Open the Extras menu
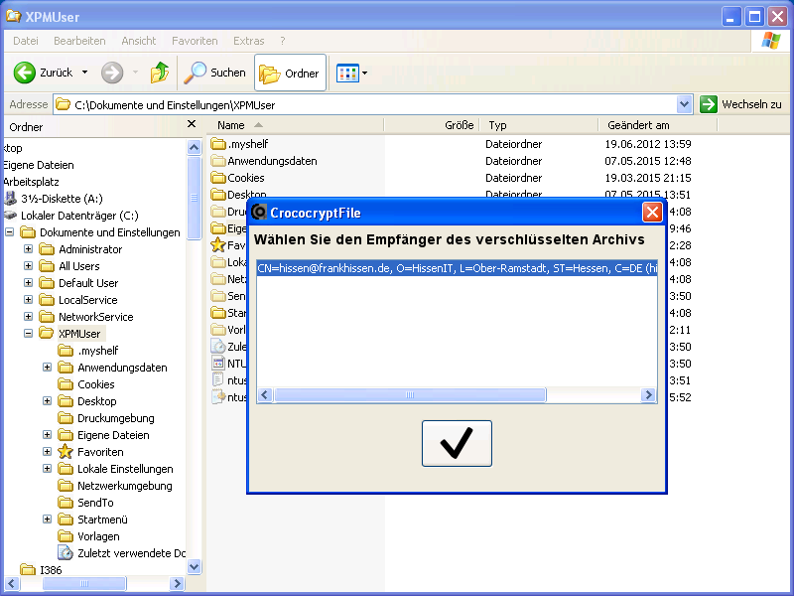The height and width of the screenshot is (596, 794). click(249, 41)
